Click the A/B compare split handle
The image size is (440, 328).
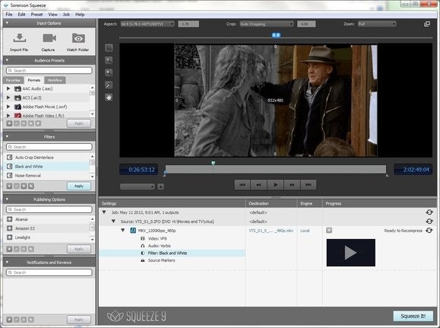(276, 35)
